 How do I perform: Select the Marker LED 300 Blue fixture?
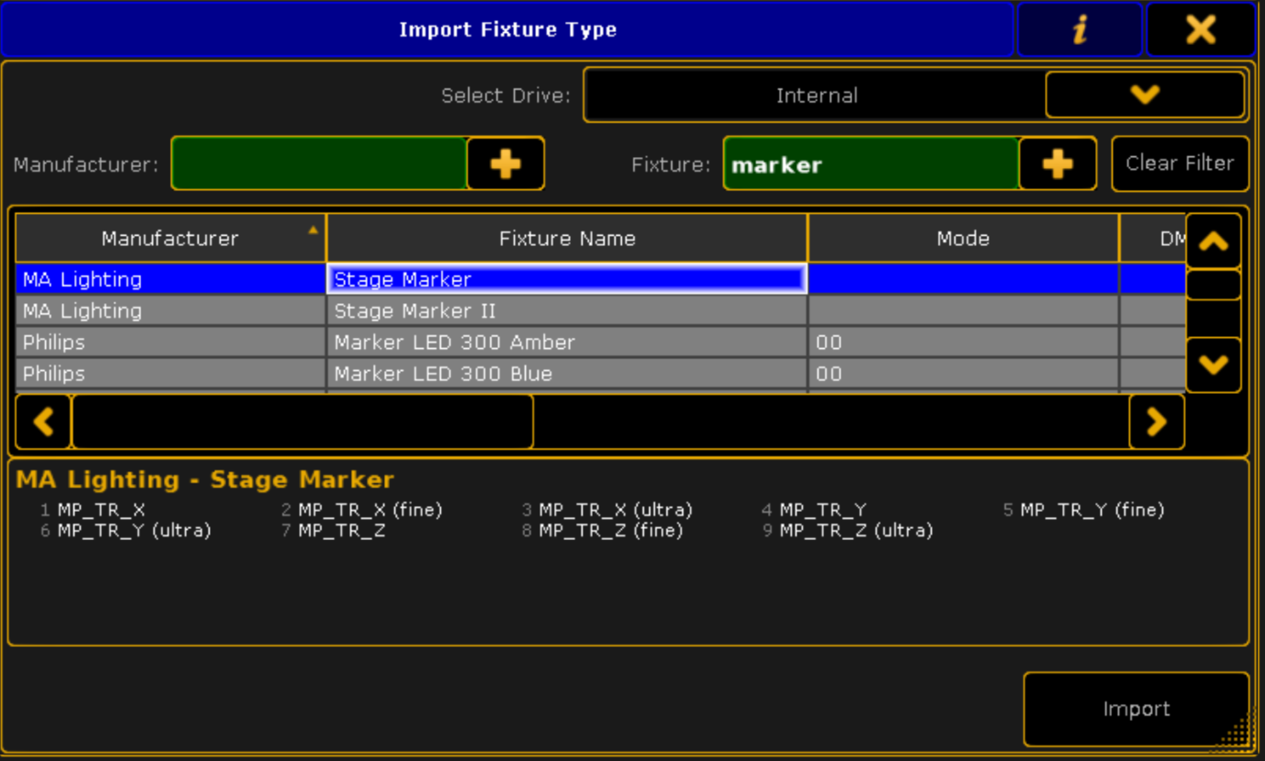click(x=600, y=374)
